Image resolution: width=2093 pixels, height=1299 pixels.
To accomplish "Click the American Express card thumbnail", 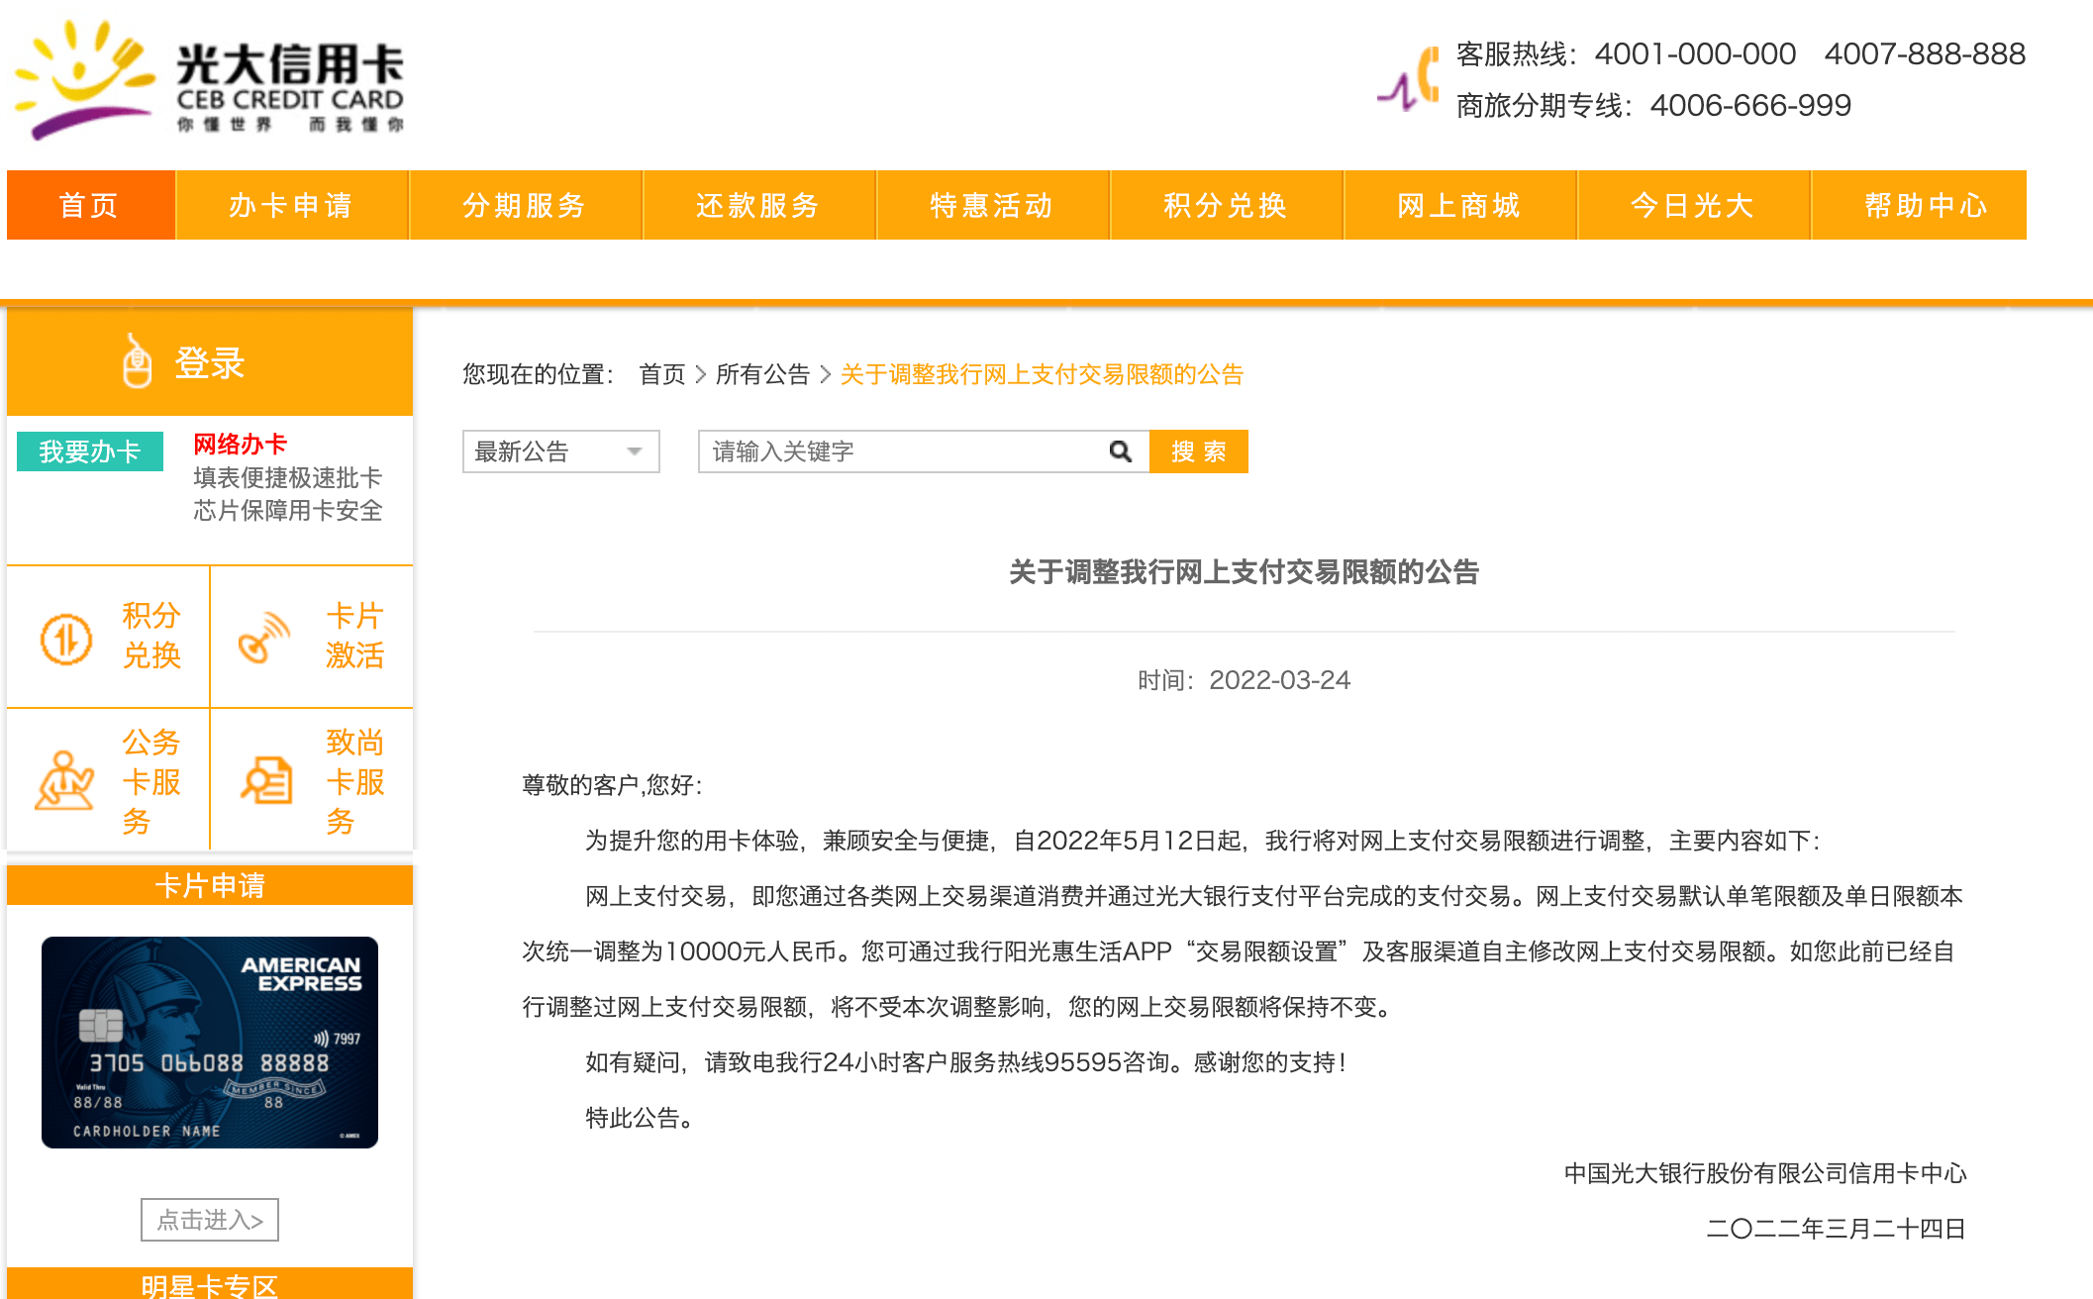I will (x=209, y=1043).
